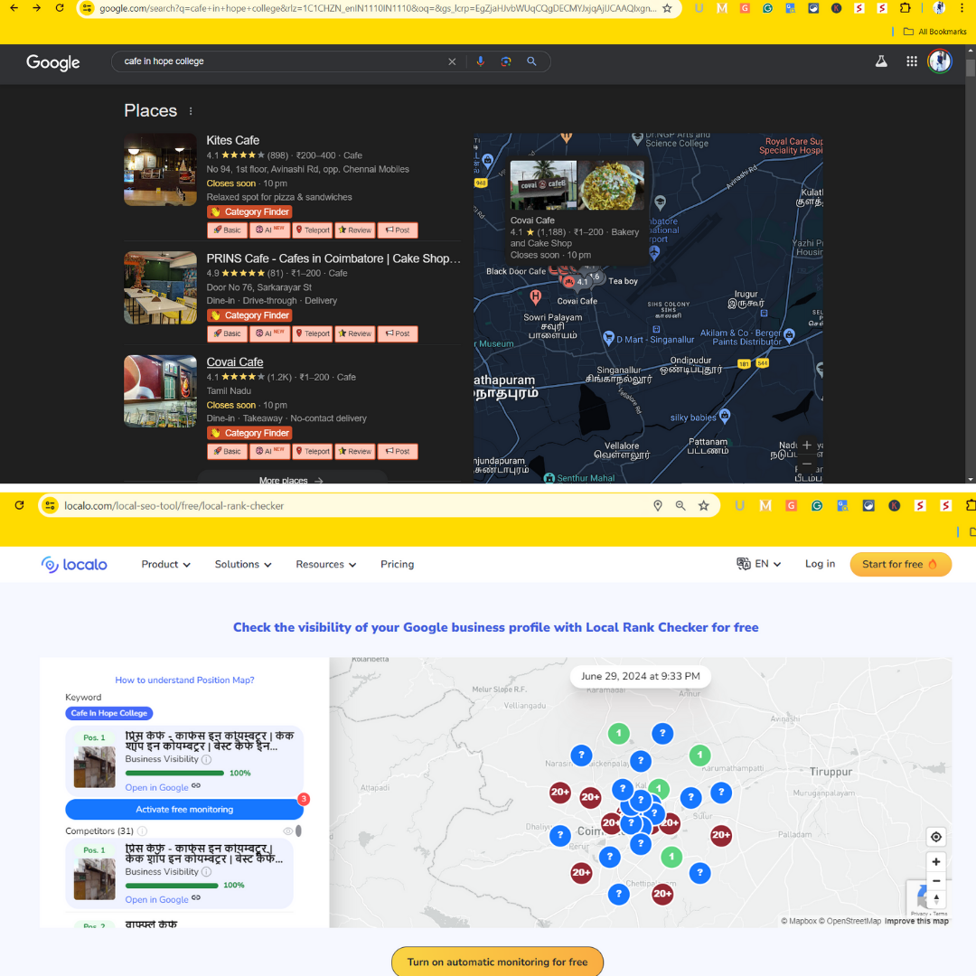The height and width of the screenshot is (976, 976).
Task: Toggle competitors visibility eye icon
Action: (x=288, y=831)
